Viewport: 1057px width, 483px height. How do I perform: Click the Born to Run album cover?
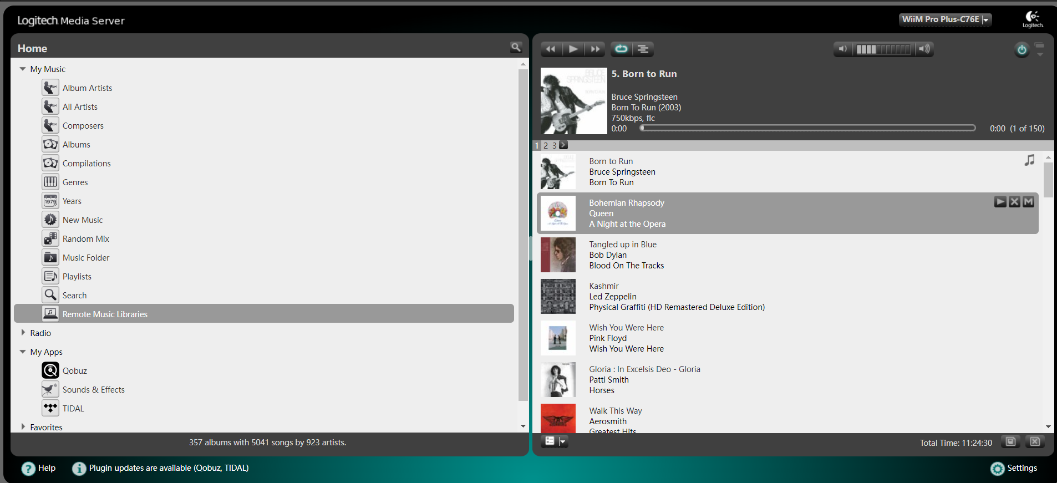tap(574, 101)
